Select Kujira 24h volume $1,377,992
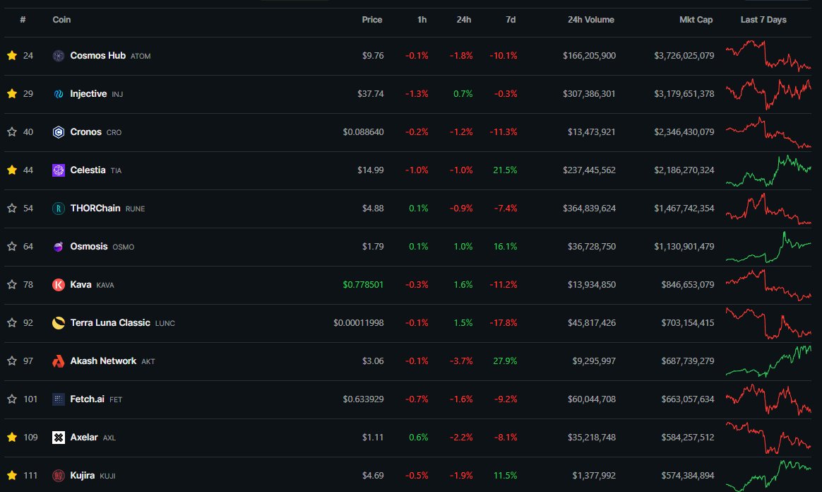This screenshot has width=822, height=492. point(594,476)
